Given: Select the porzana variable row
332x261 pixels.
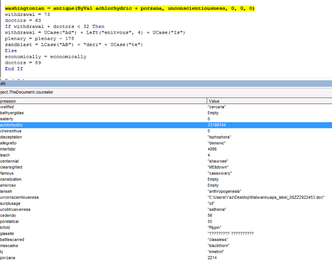Looking at the screenshot, I should tap(166, 258).
